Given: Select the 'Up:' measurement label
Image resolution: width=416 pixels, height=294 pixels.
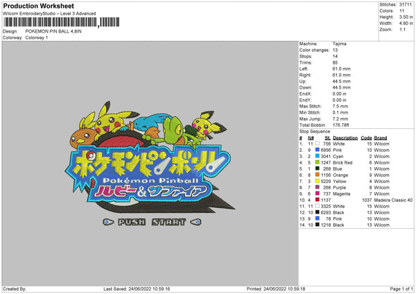Looking at the screenshot, I should click(x=303, y=81).
